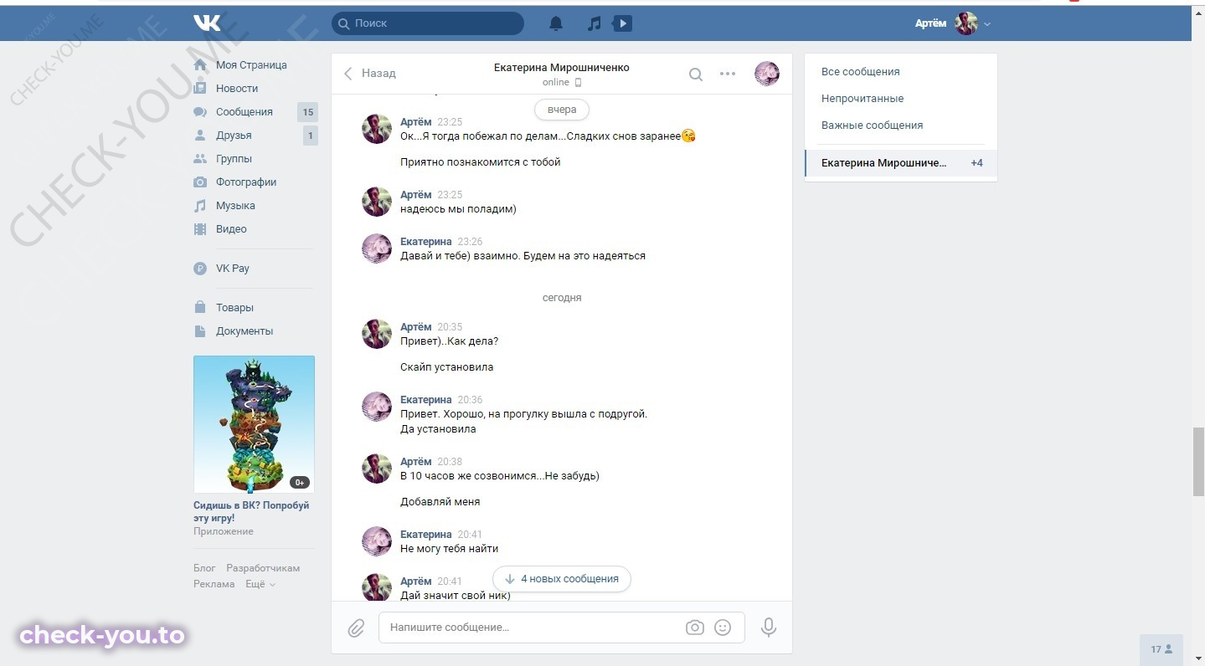Open Новости in the sidebar
This screenshot has width=1205, height=666.
237,88
